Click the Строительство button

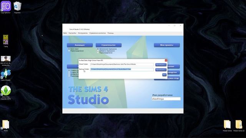tap(108, 45)
